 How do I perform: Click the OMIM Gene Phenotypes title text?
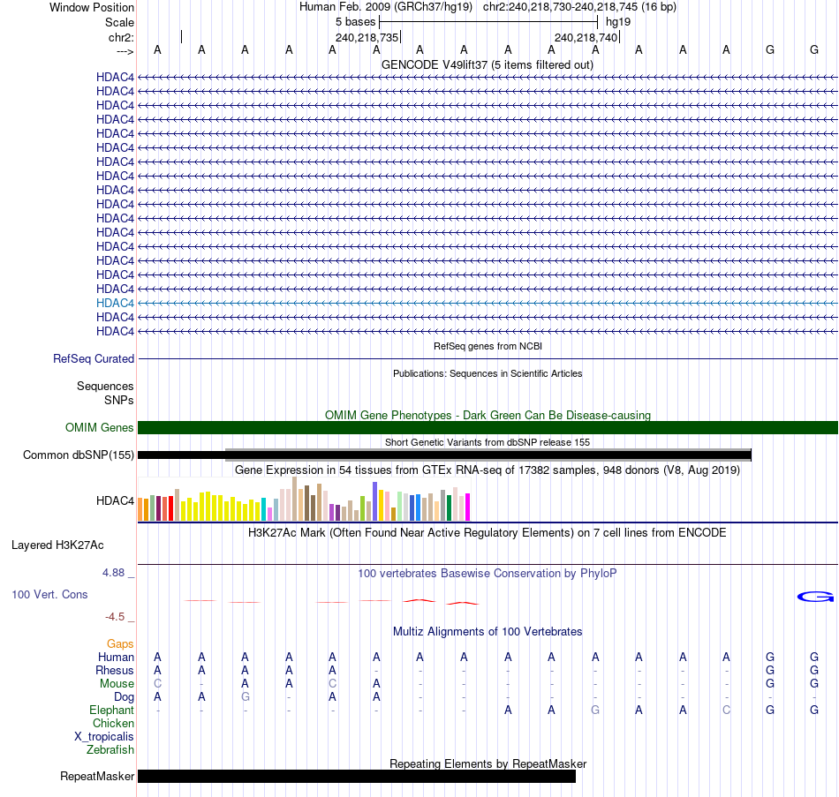click(x=488, y=415)
